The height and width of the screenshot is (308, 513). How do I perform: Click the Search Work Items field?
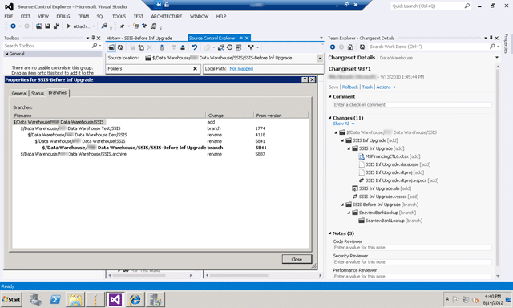point(429,47)
